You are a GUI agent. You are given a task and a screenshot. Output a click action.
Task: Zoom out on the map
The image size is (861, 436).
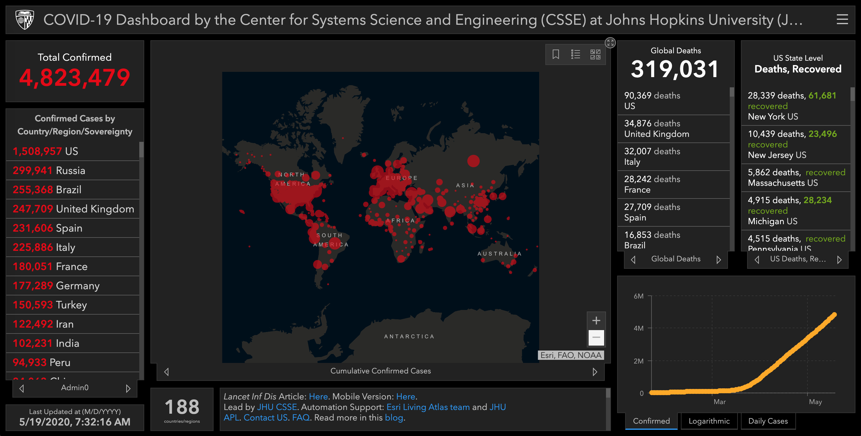pyautogui.click(x=596, y=337)
